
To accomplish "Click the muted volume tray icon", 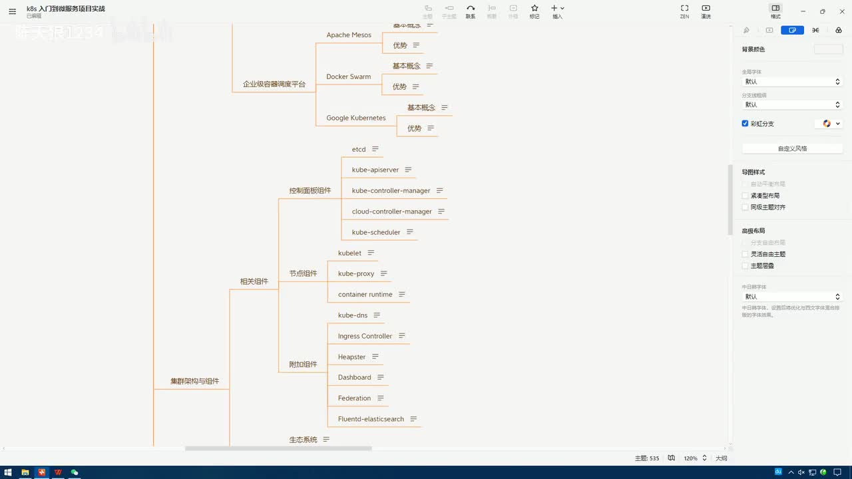I will click(x=803, y=472).
